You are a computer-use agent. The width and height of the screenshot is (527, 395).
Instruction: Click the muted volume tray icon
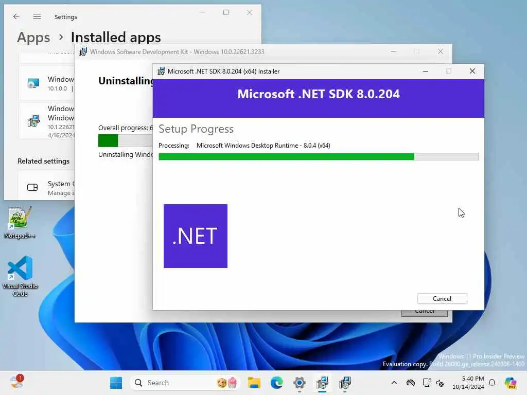(440, 383)
